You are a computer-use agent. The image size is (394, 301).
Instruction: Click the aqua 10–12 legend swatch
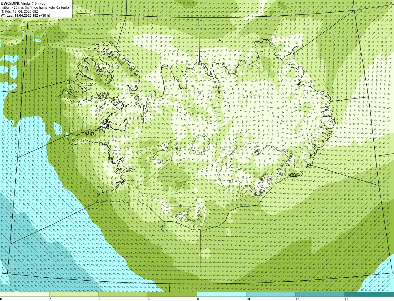(271, 294)
